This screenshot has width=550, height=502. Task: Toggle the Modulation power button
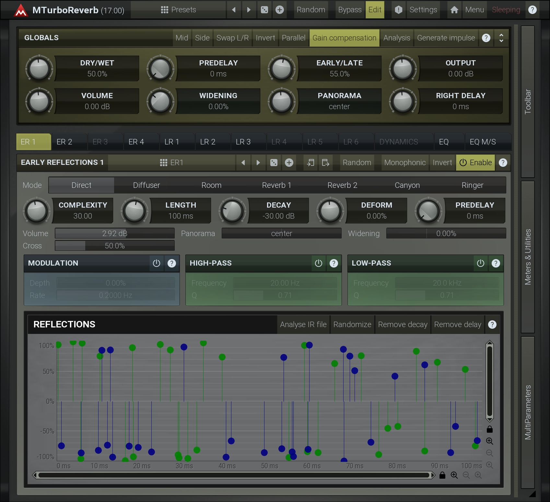click(157, 263)
